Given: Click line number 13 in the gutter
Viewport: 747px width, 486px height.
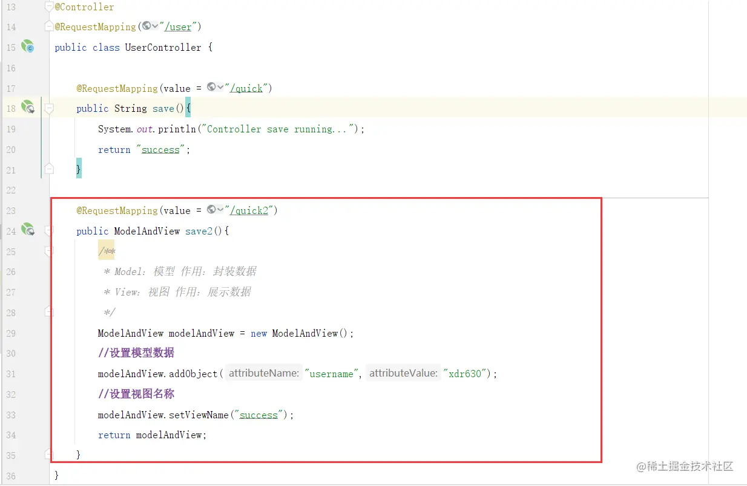Looking at the screenshot, I should click(x=11, y=8).
